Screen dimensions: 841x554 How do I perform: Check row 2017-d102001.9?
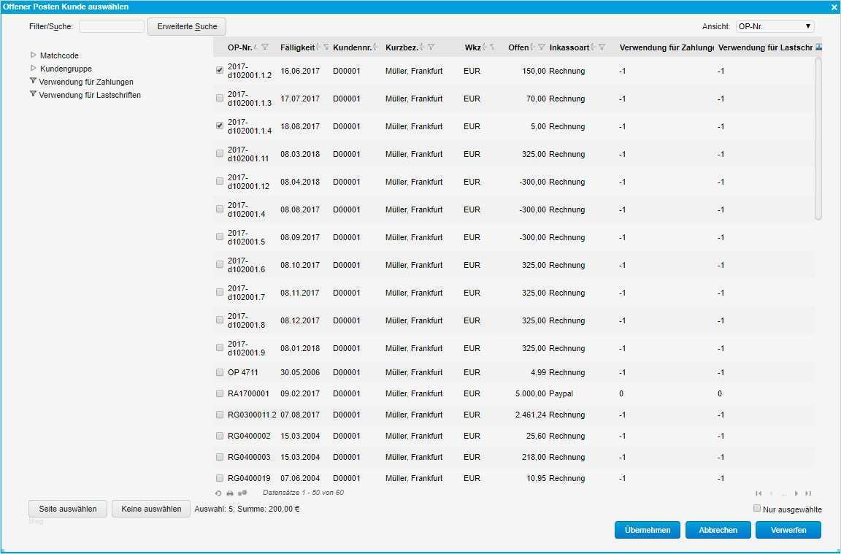tap(219, 347)
